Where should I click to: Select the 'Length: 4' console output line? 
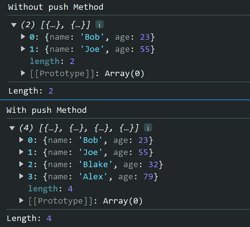tap(29, 218)
